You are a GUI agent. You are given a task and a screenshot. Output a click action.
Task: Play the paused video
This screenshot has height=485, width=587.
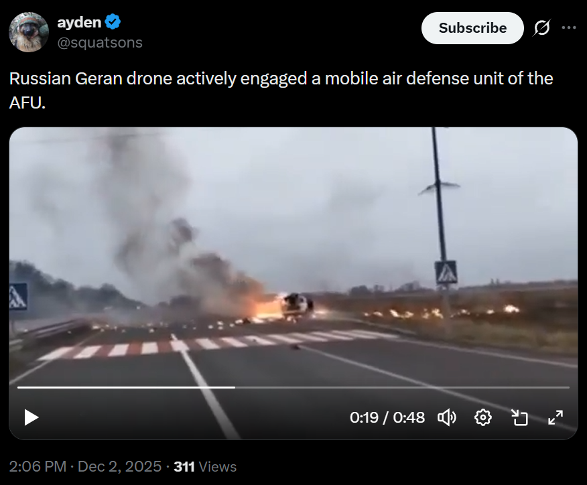pyautogui.click(x=31, y=417)
